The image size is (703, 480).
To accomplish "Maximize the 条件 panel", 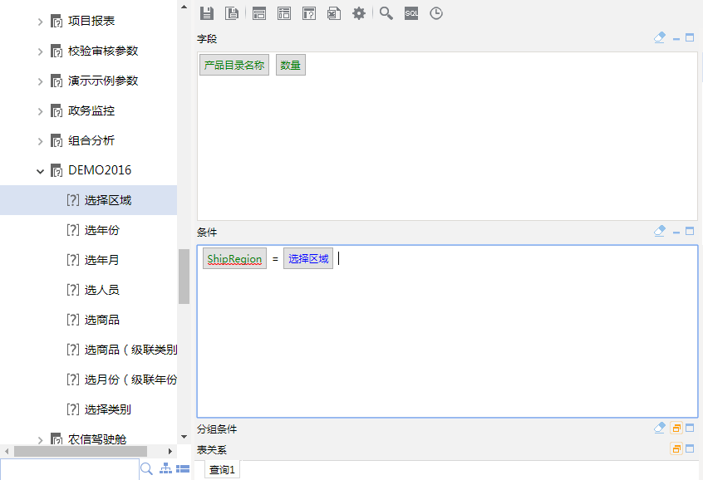I will (x=690, y=231).
